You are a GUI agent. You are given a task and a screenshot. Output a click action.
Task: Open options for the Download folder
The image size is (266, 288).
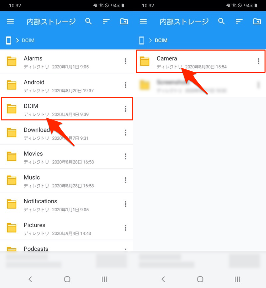pos(125,133)
